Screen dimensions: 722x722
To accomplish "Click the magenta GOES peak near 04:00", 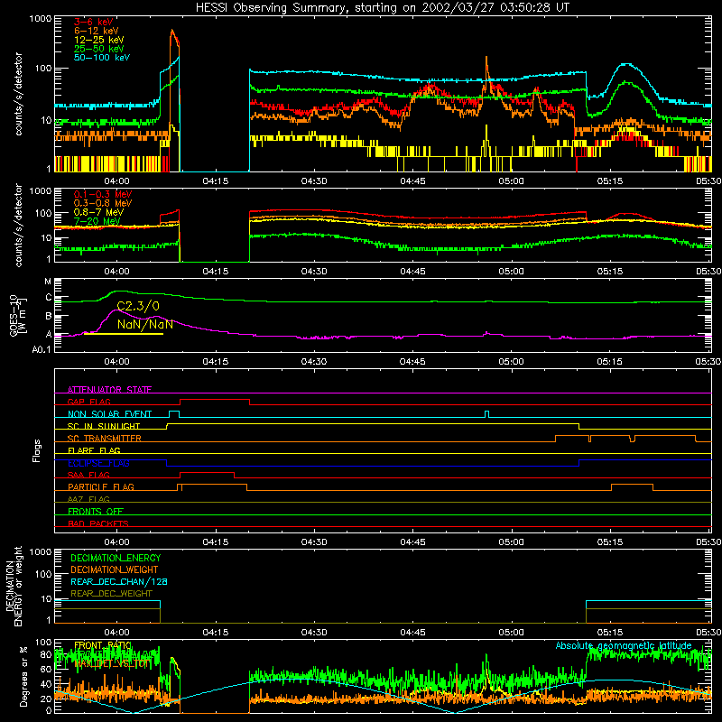I will (x=117, y=310).
